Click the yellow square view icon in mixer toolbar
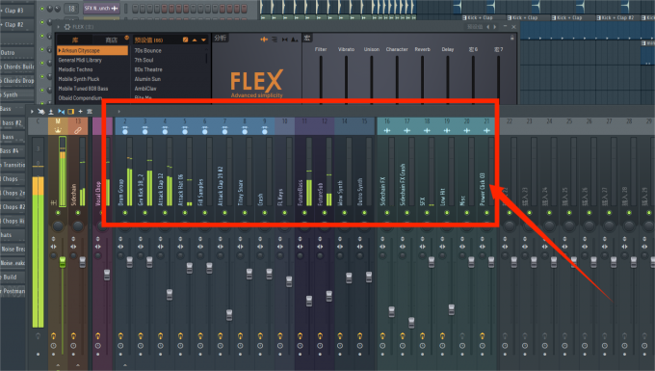 click(x=70, y=112)
